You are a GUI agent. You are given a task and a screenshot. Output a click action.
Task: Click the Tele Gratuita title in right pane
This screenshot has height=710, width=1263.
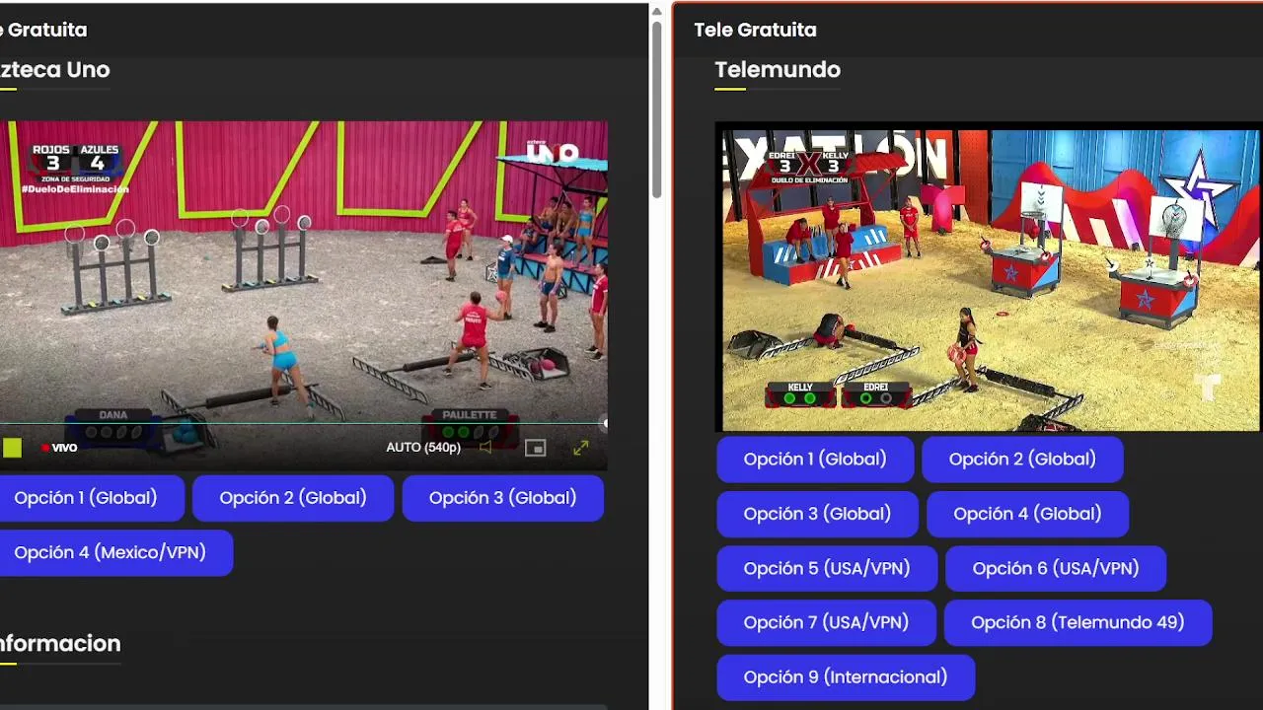coord(755,30)
